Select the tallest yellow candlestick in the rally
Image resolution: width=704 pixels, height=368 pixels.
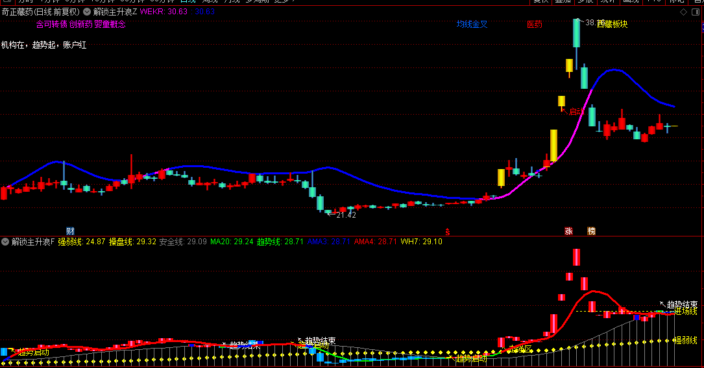click(x=553, y=146)
